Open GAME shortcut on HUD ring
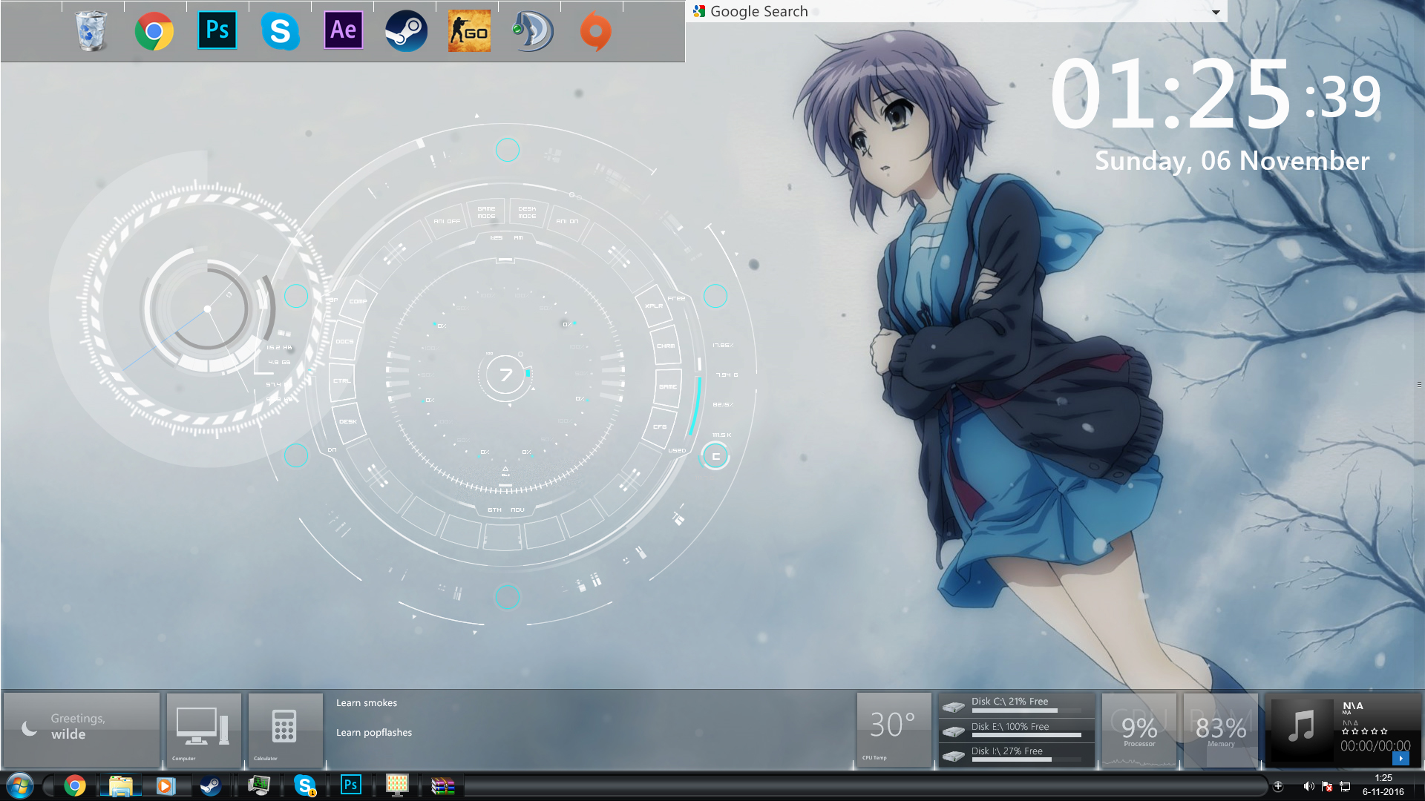The image size is (1425, 801). [668, 386]
